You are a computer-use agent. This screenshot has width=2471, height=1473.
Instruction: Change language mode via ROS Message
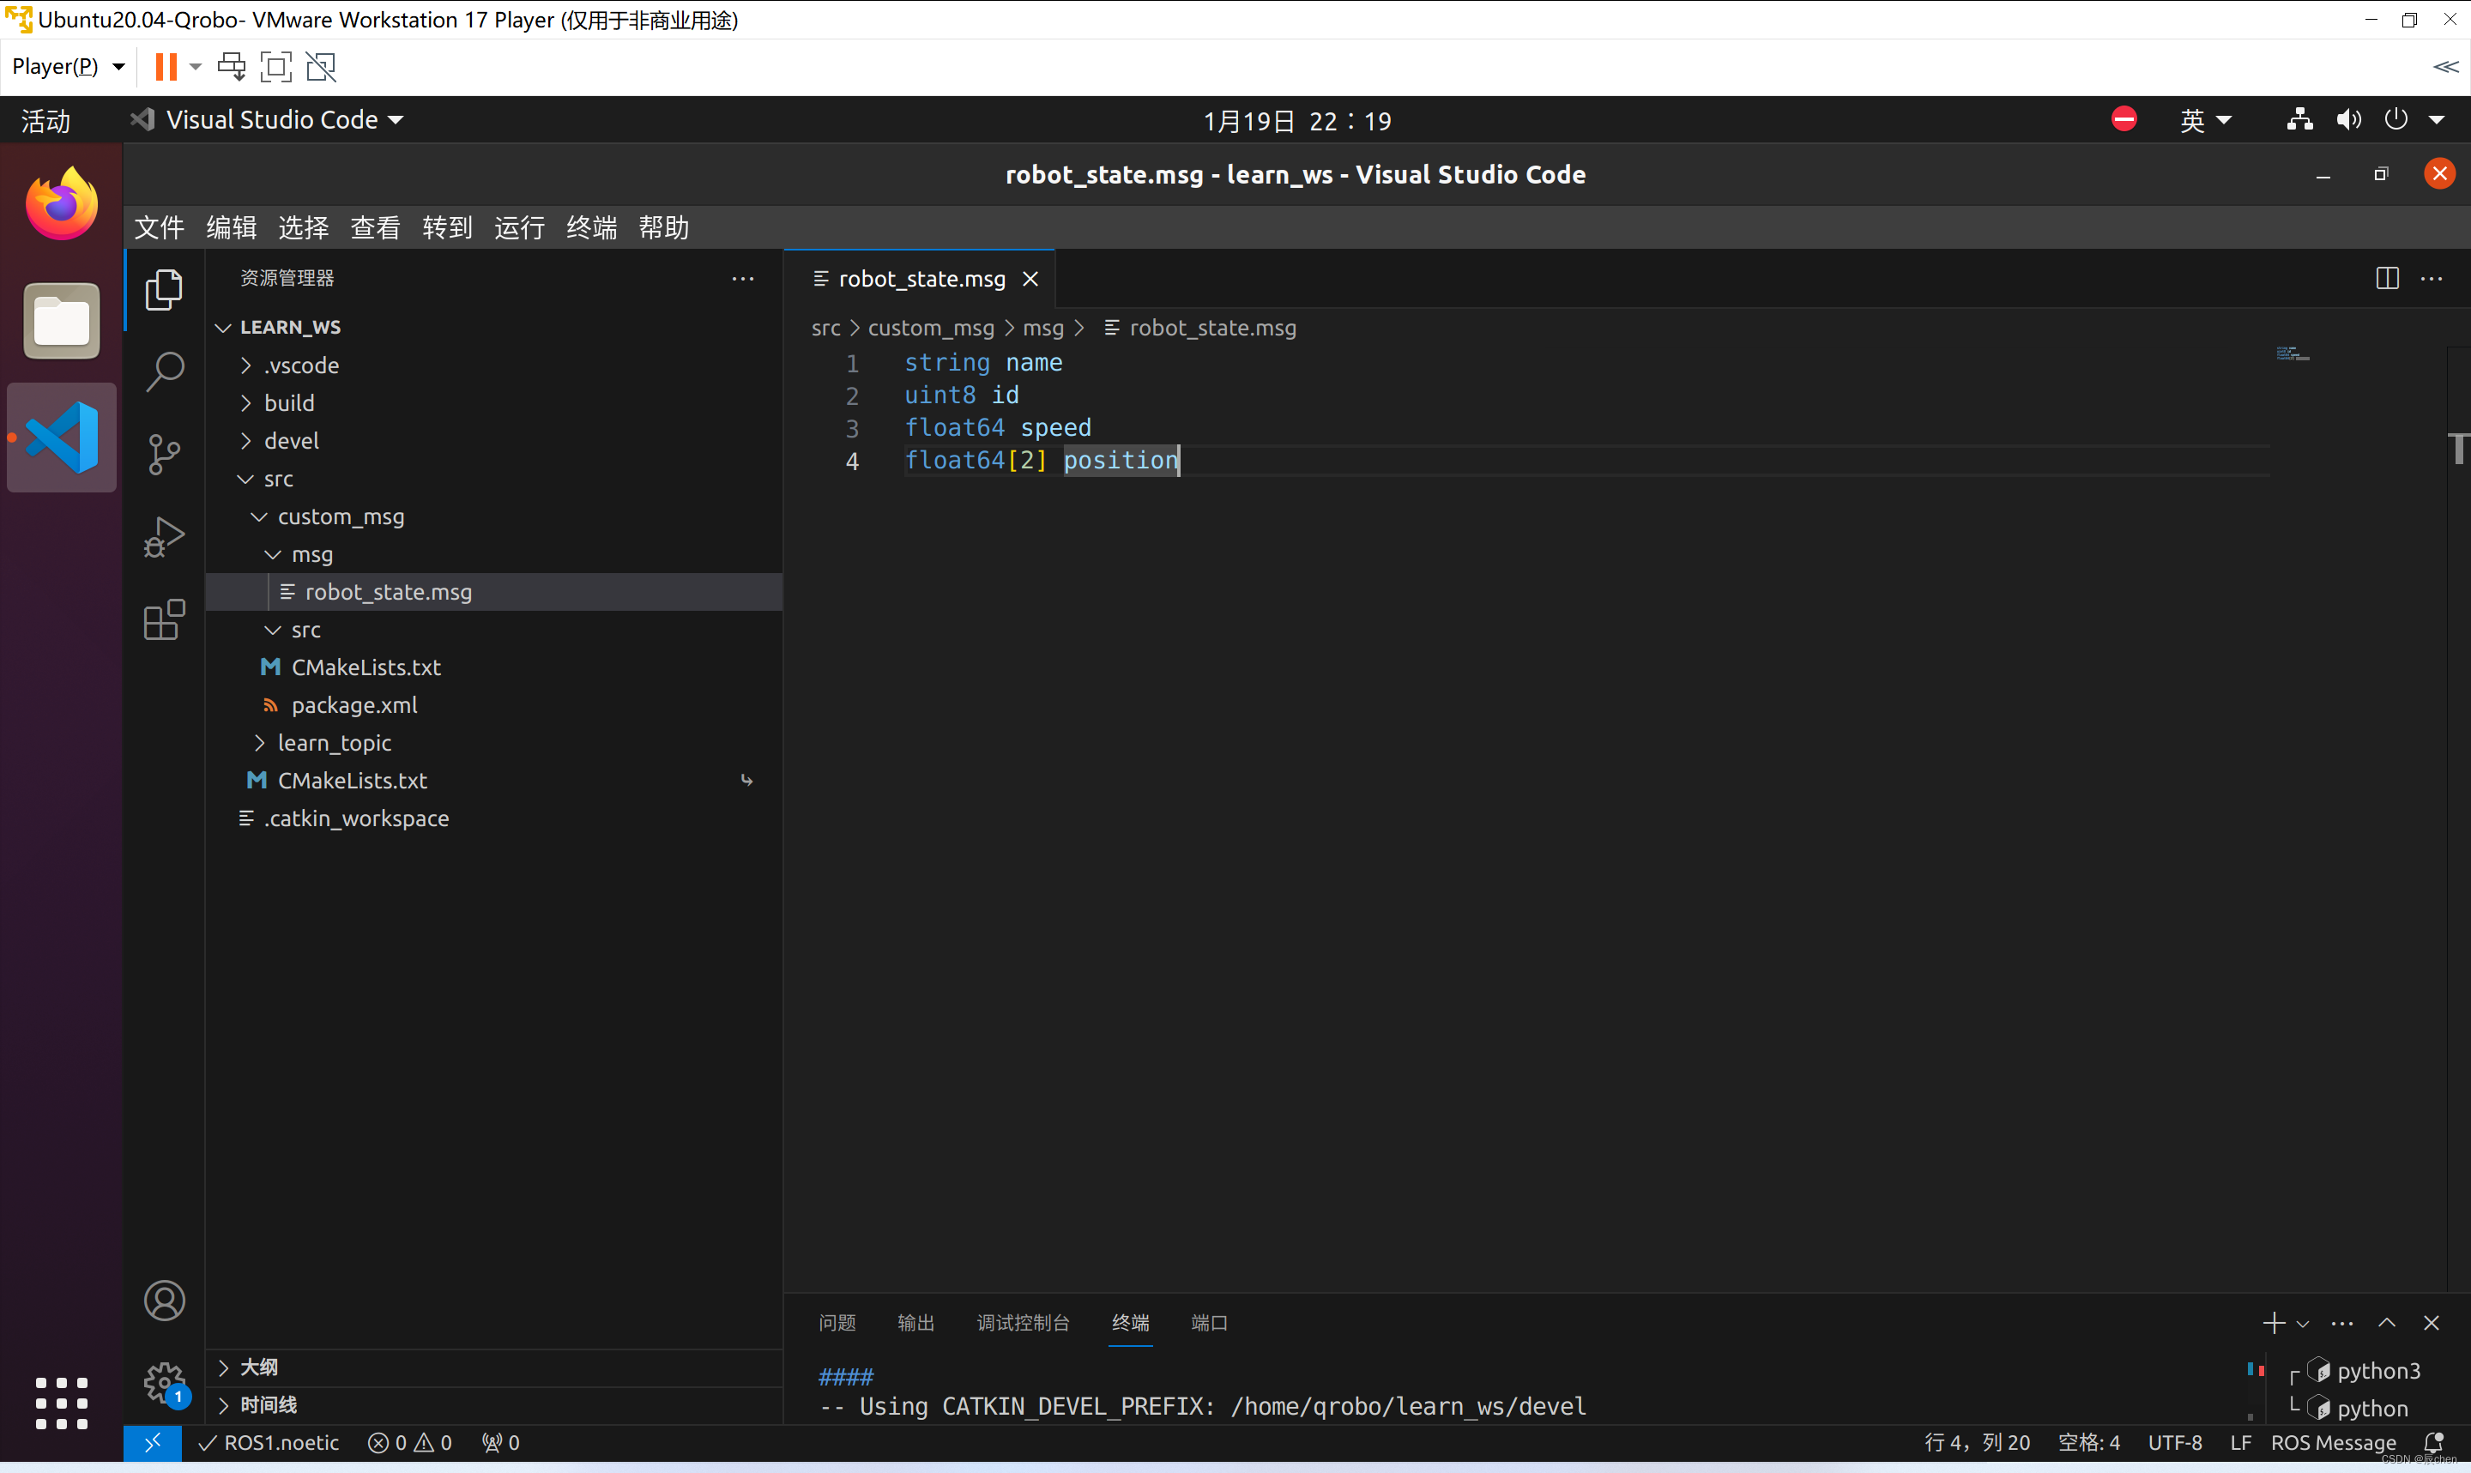point(2332,1442)
